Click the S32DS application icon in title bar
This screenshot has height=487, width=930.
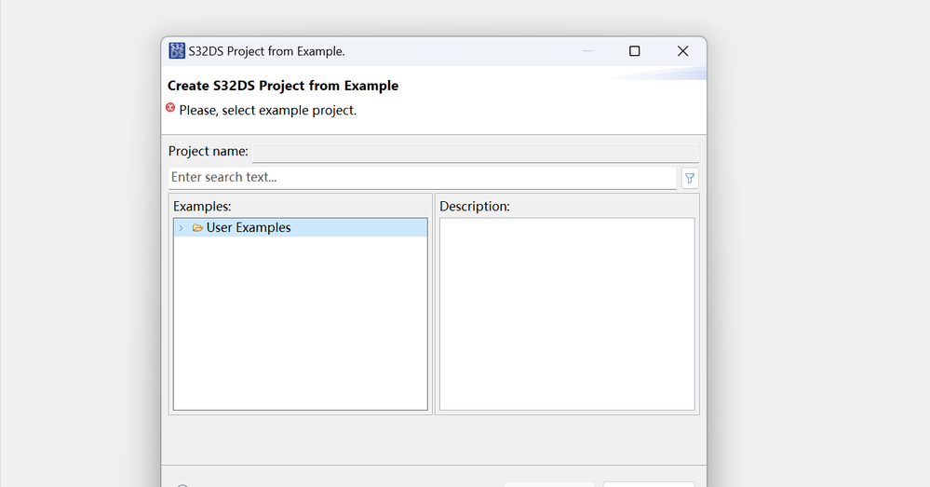pos(177,51)
